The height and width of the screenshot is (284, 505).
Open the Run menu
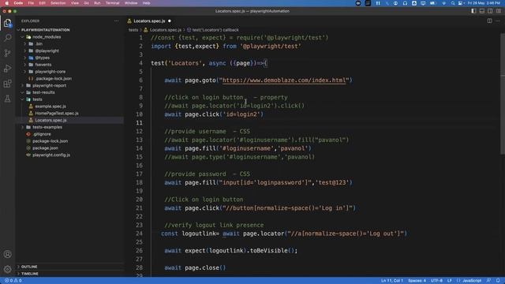[97, 3]
